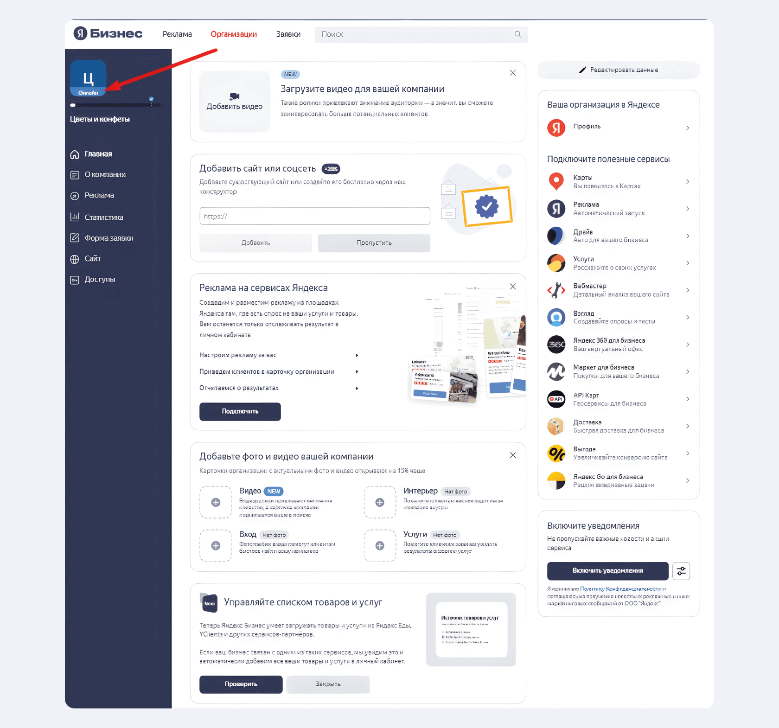The width and height of the screenshot is (779, 728).
Task: Click the Сайт globe icon
Action: [x=75, y=259]
